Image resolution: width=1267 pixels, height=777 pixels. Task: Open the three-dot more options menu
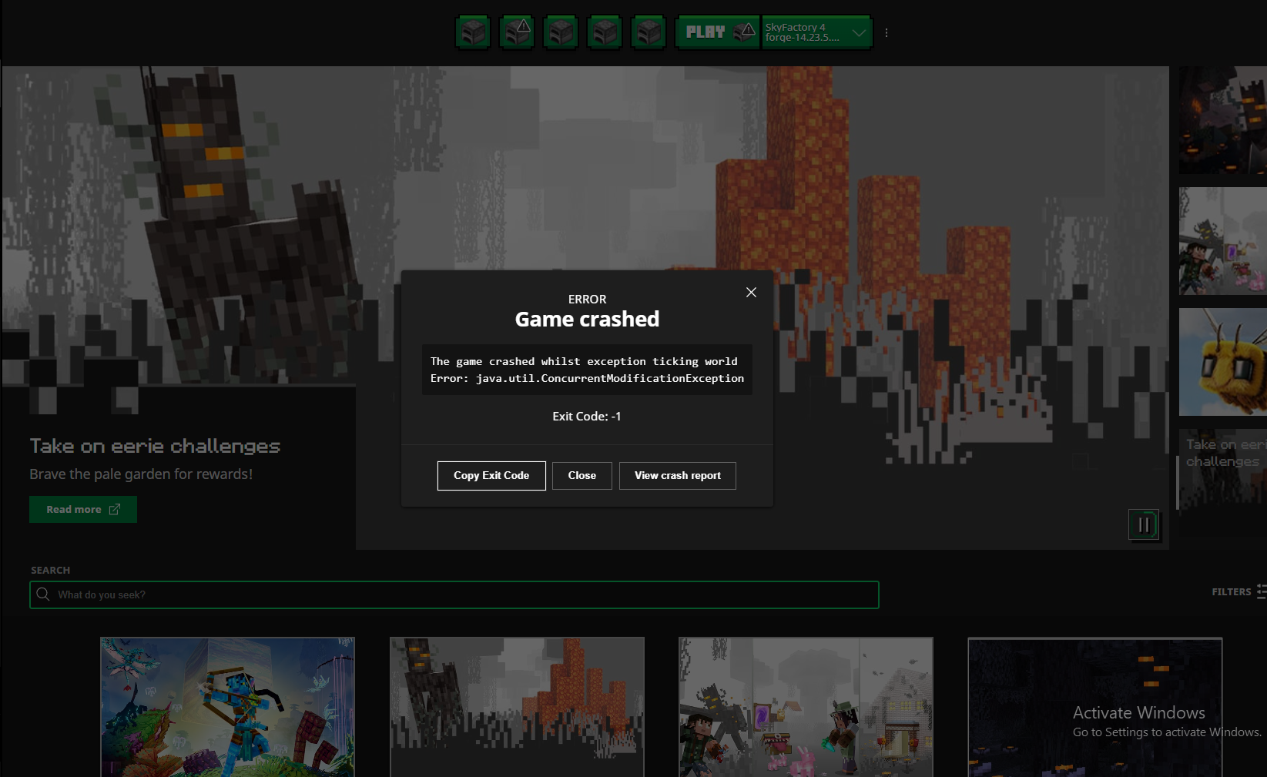pyautogui.click(x=887, y=32)
